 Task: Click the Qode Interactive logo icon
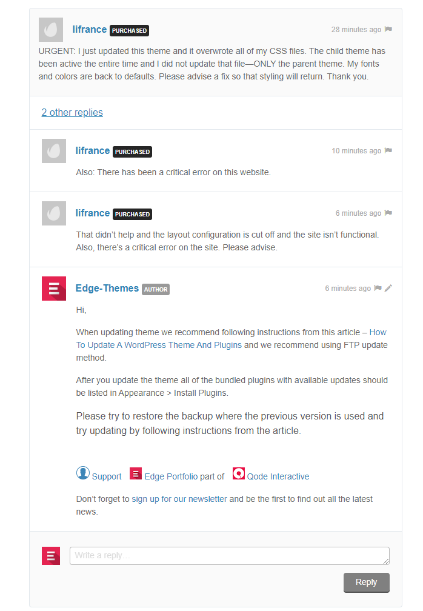click(238, 473)
